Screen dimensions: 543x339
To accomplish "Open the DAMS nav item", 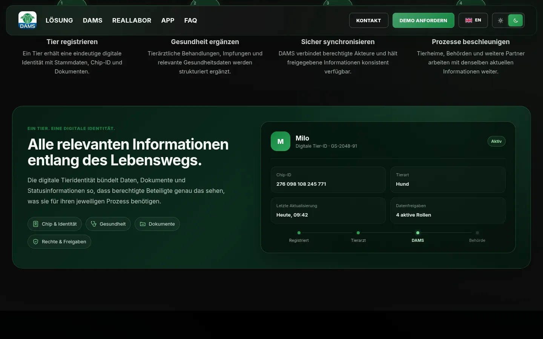I will click(92, 20).
